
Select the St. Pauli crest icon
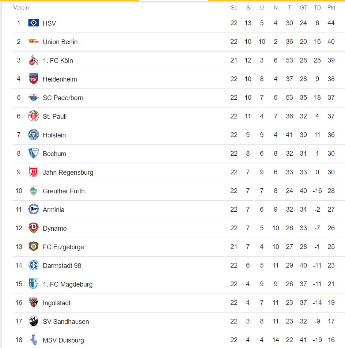pyautogui.click(x=34, y=116)
